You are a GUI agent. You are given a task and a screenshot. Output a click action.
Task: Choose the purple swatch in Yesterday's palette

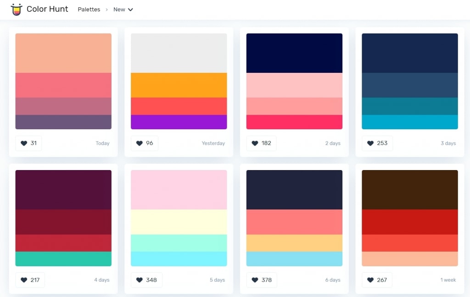click(179, 122)
